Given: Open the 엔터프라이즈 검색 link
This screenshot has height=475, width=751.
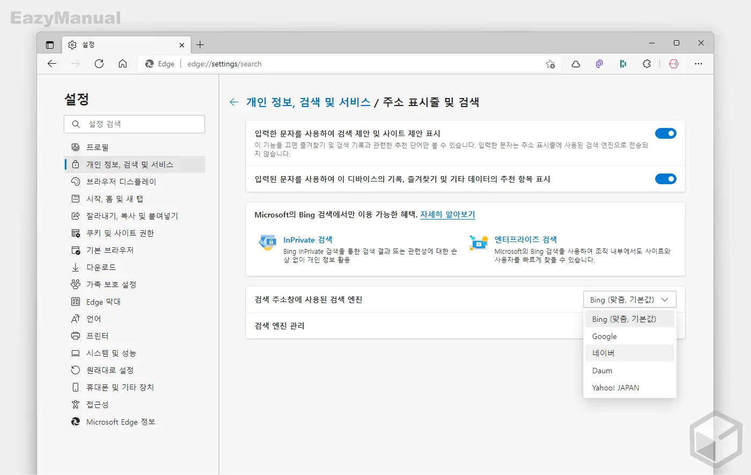Looking at the screenshot, I should point(525,240).
